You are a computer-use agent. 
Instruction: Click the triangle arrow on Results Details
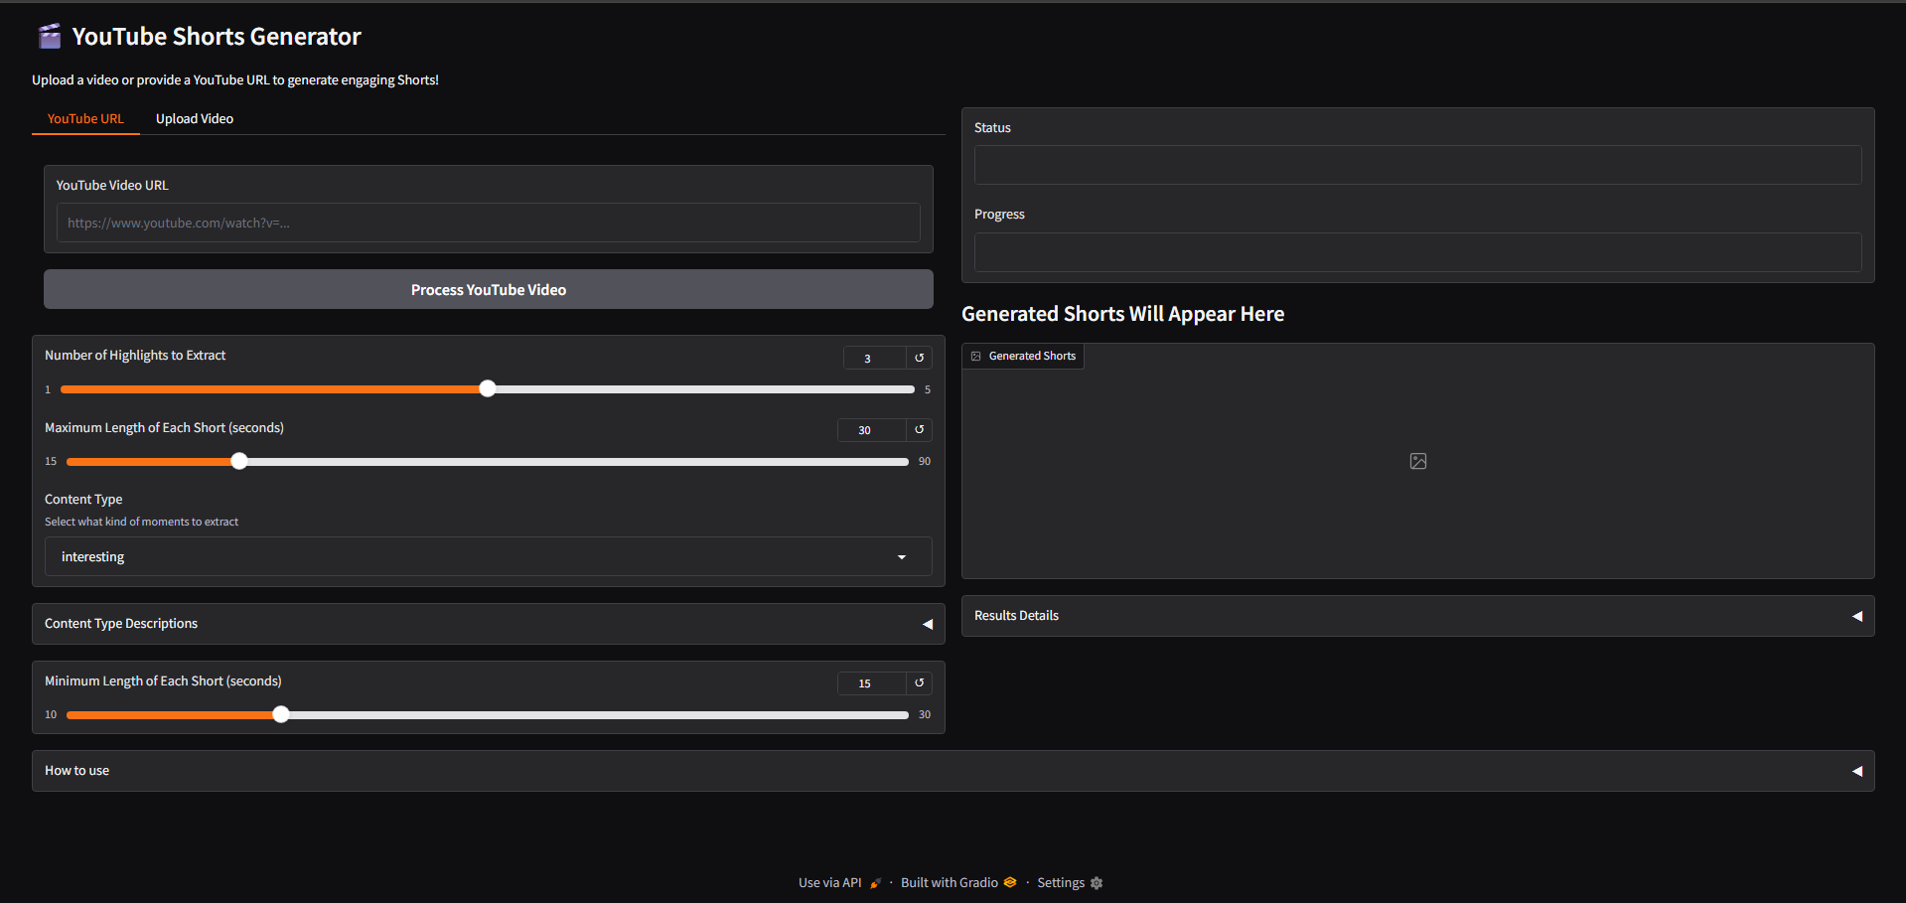coord(1856,616)
